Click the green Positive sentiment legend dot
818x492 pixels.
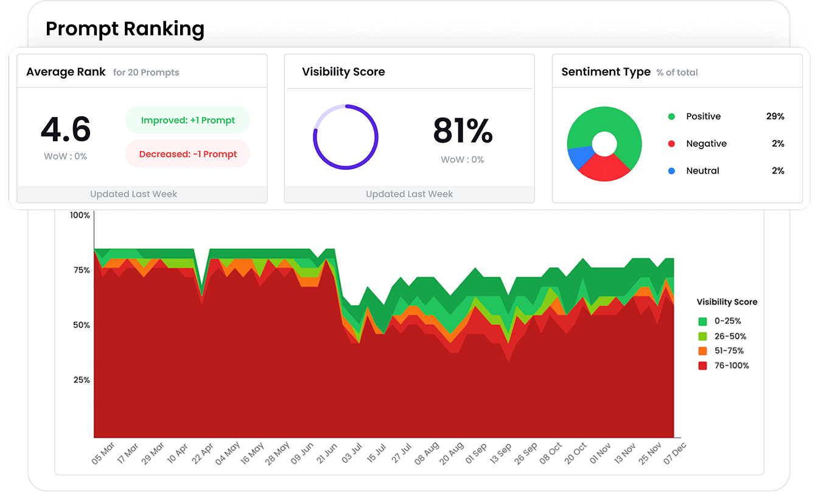pyautogui.click(x=671, y=116)
